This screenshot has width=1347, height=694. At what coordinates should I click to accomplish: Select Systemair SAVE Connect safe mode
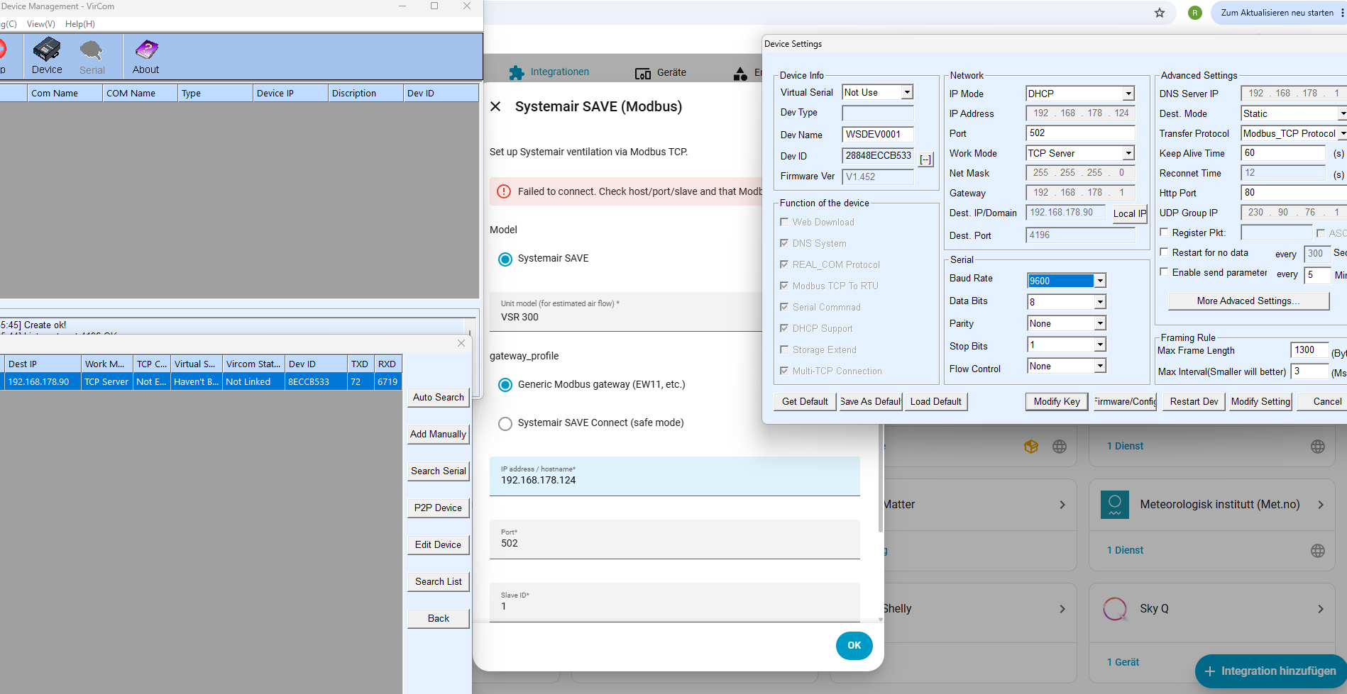(x=505, y=424)
